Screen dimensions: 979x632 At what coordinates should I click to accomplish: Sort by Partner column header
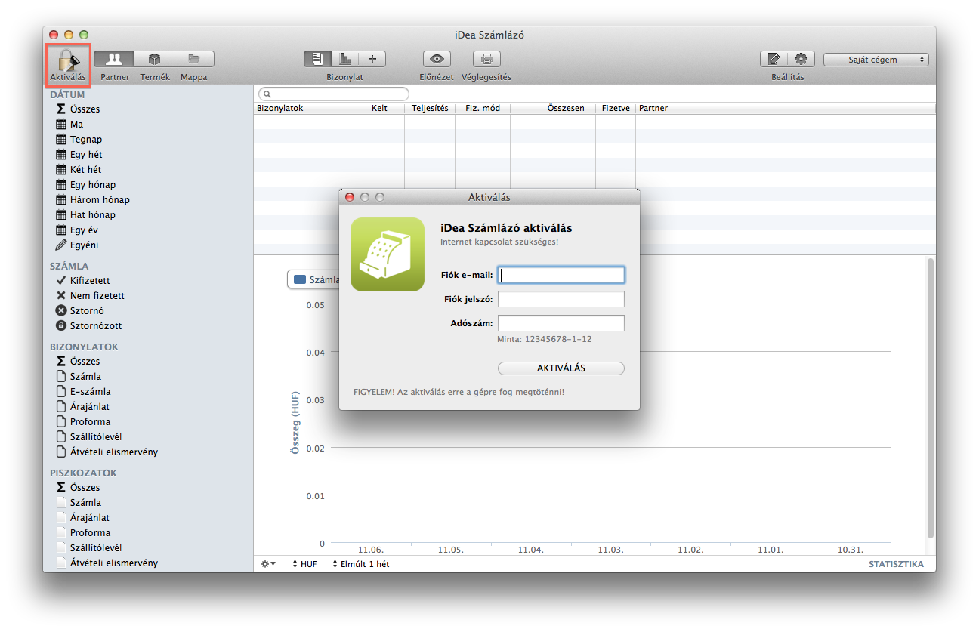pyautogui.click(x=786, y=109)
